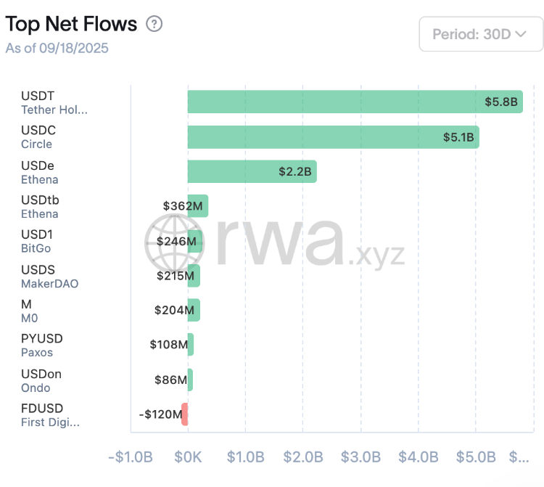
Task: Click the USDC Circle bar
Action: coord(333,136)
